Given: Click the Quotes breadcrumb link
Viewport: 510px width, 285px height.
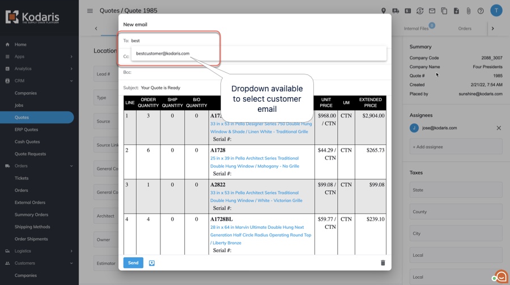Looking at the screenshot, I should point(109,11).
